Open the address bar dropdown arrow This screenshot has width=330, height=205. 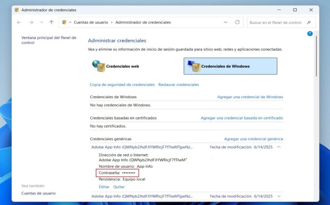click(226, 22)
